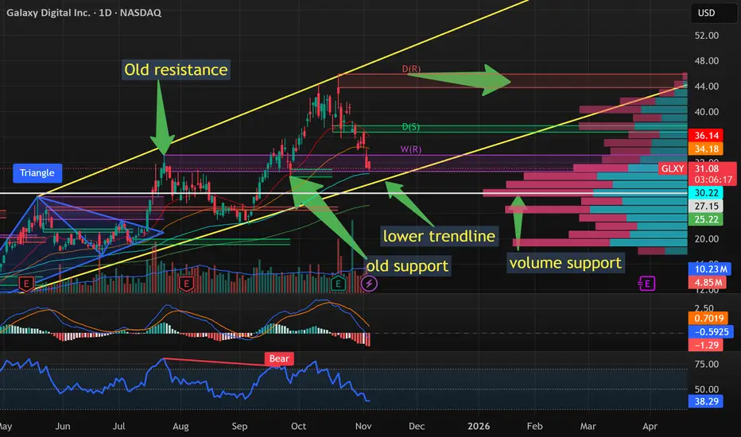Click the 03:06:17 bar countdown timer

coord(712,180)
